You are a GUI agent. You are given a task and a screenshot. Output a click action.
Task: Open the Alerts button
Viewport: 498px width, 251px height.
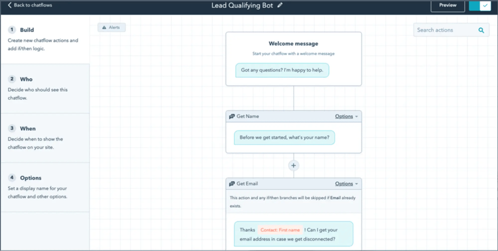(112, 27)
